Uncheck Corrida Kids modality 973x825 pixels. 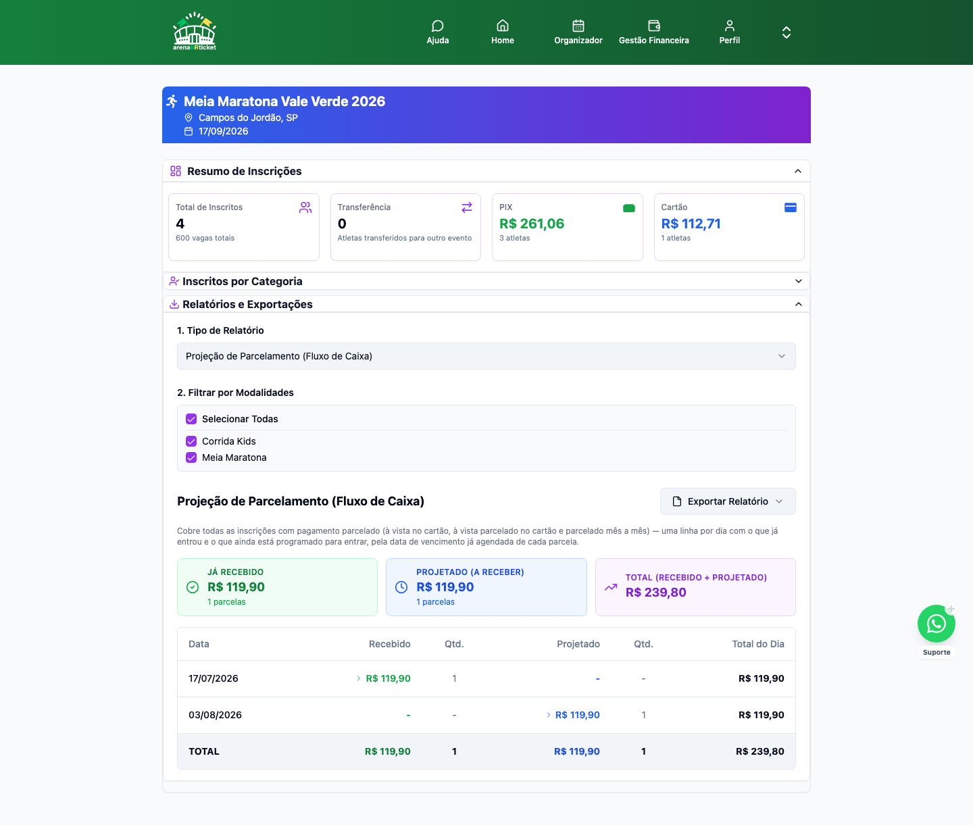(x=191, y=441)
